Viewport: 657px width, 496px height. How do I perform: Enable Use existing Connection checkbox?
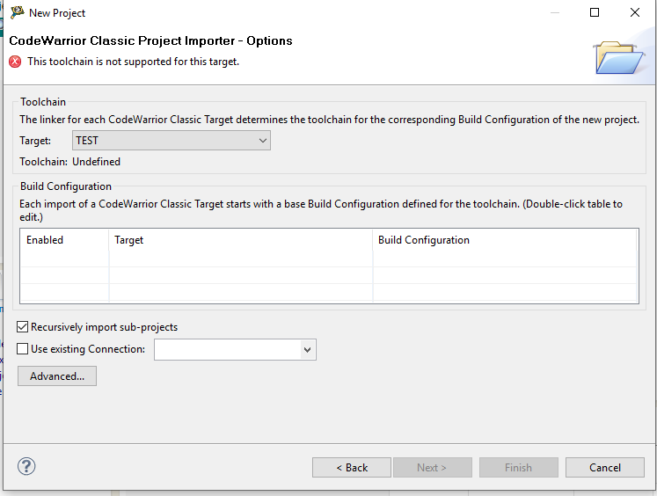24,349
